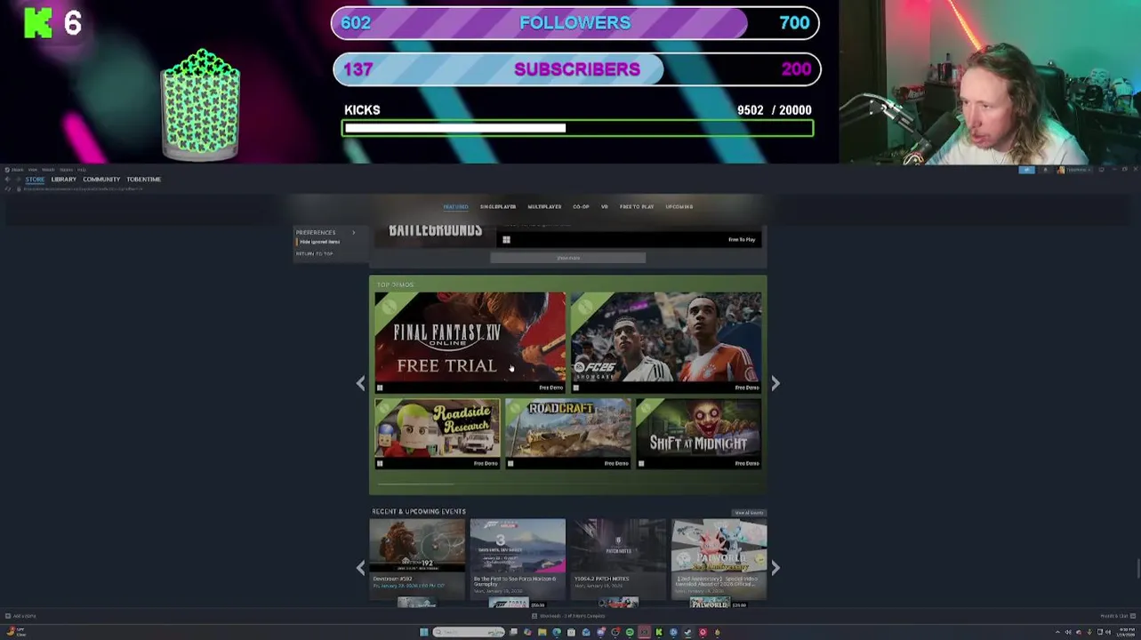Click the Steam announcements button at top right

coord(1026,169)
